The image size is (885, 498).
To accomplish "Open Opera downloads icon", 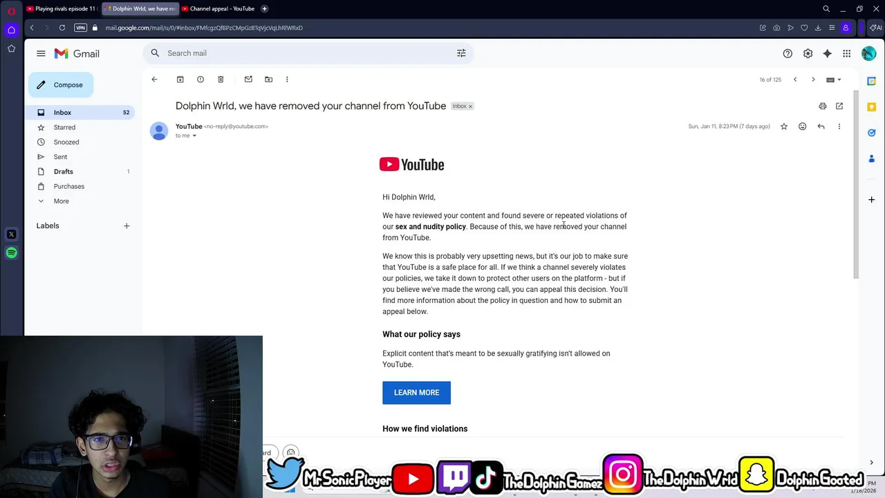I will pyautogui.click(x=818, y=28).
